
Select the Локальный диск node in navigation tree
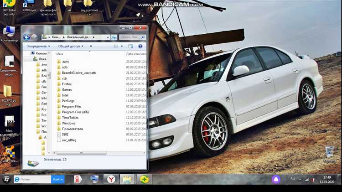click(x=42, y=59)
